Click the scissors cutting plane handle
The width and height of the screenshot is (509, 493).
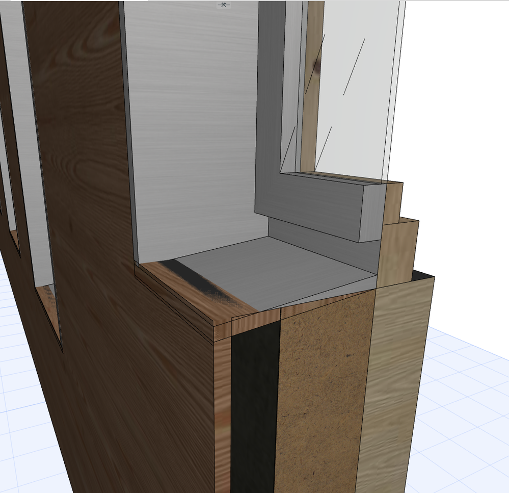(224, 5)
